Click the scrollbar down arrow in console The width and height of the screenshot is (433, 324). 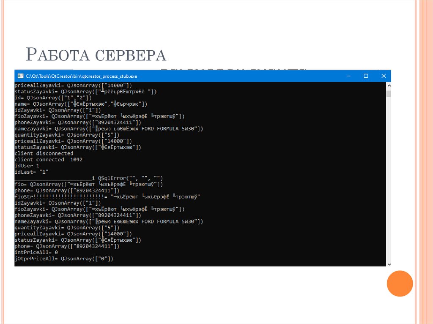[389, 263]
